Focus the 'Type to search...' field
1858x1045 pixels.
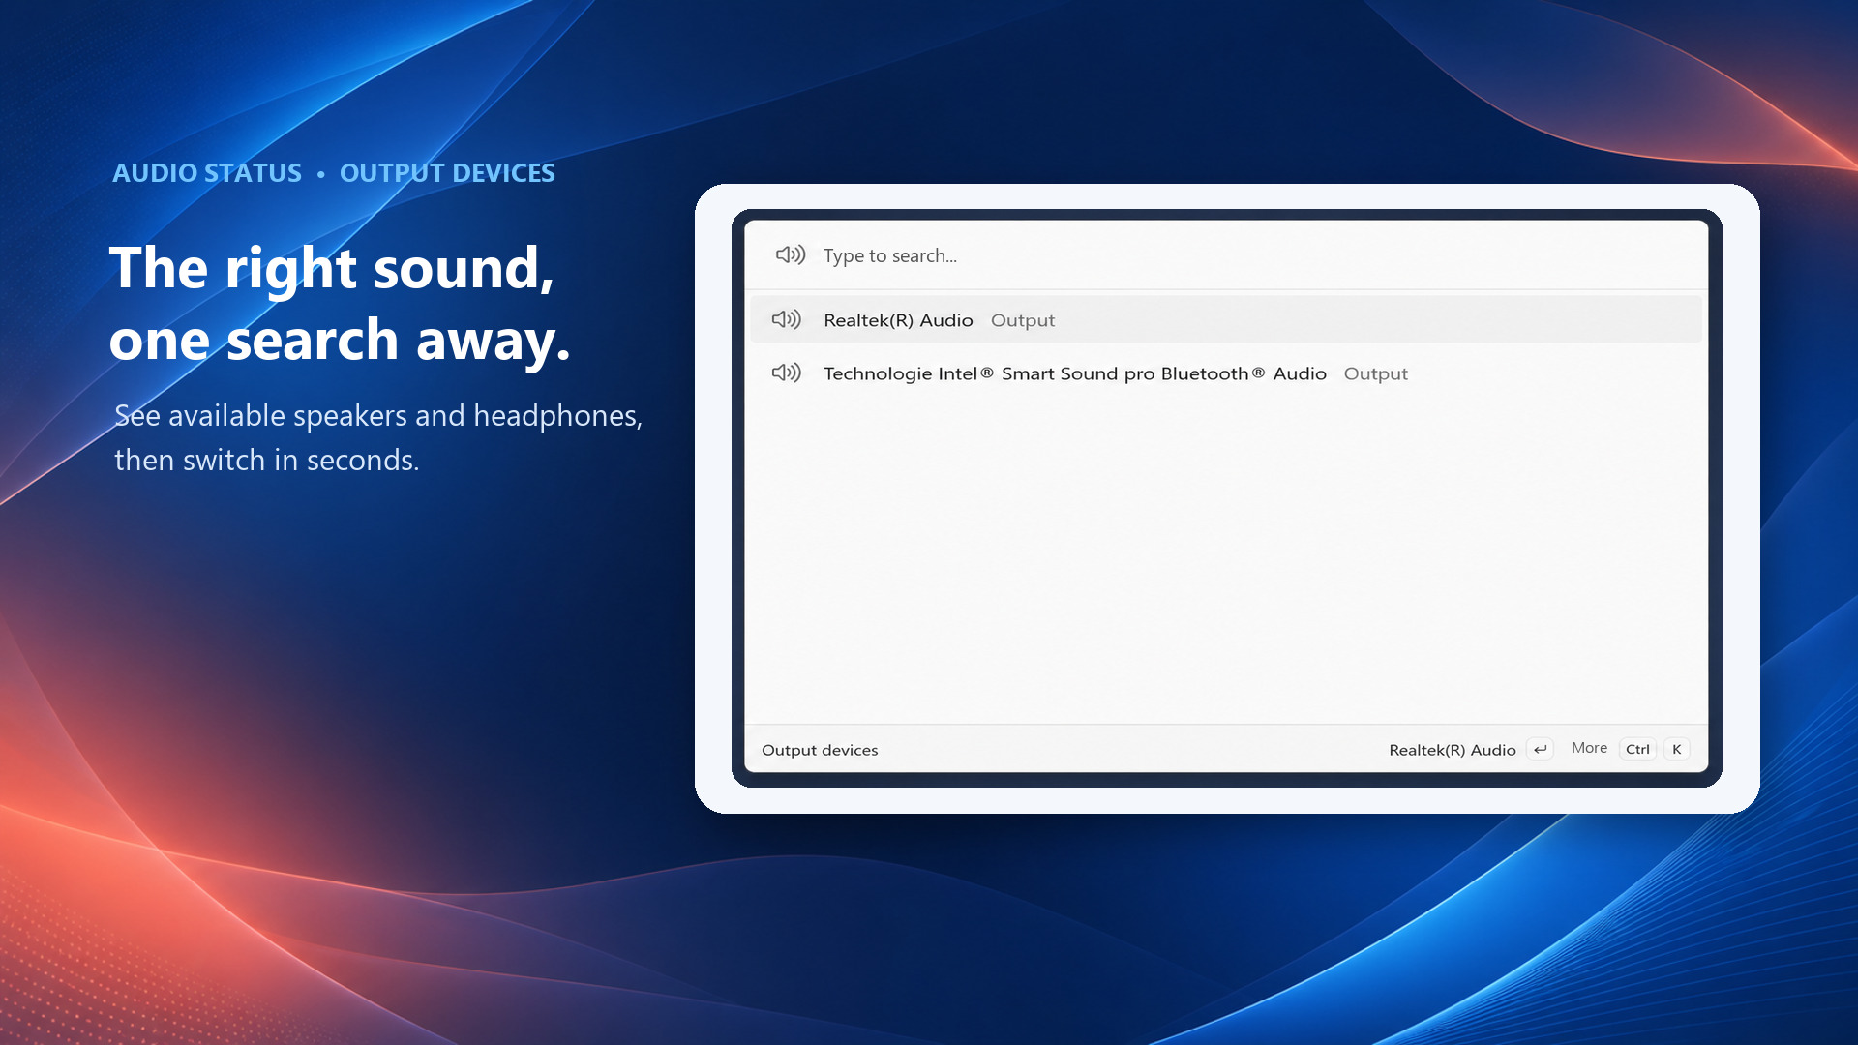[x=1225, y=255]
